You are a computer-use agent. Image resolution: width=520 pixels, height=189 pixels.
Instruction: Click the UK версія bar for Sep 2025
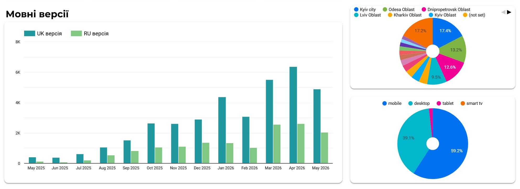click(x=127, y=152)
